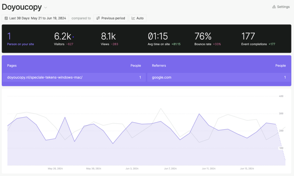Select the Views 8.1k metric
Image resolution: width=294 pixels, height=176 pixels.
pos(109,39)
